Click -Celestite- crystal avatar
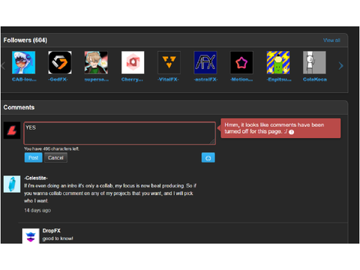360x270 pixels. point(12,184)
